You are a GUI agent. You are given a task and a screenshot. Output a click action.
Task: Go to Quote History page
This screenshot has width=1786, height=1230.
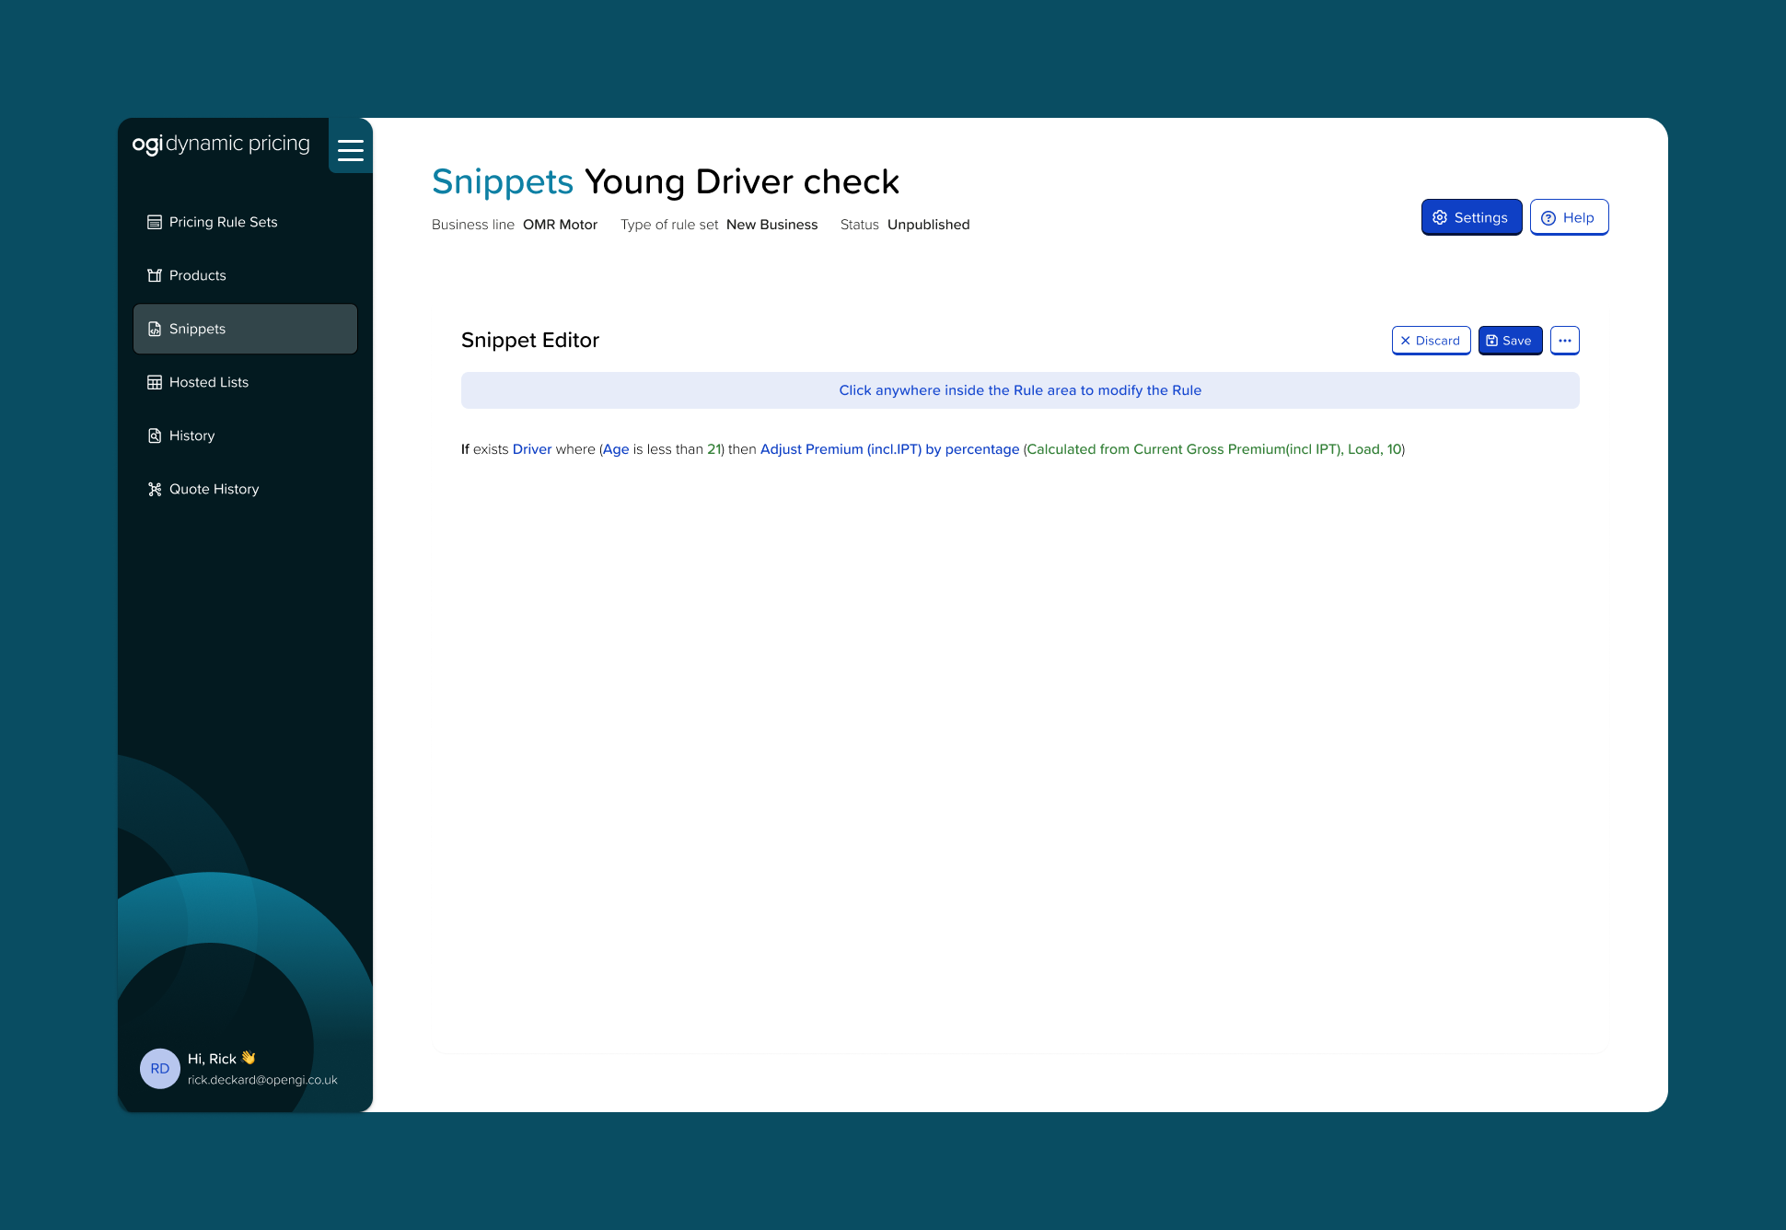(x=214, y=489)
